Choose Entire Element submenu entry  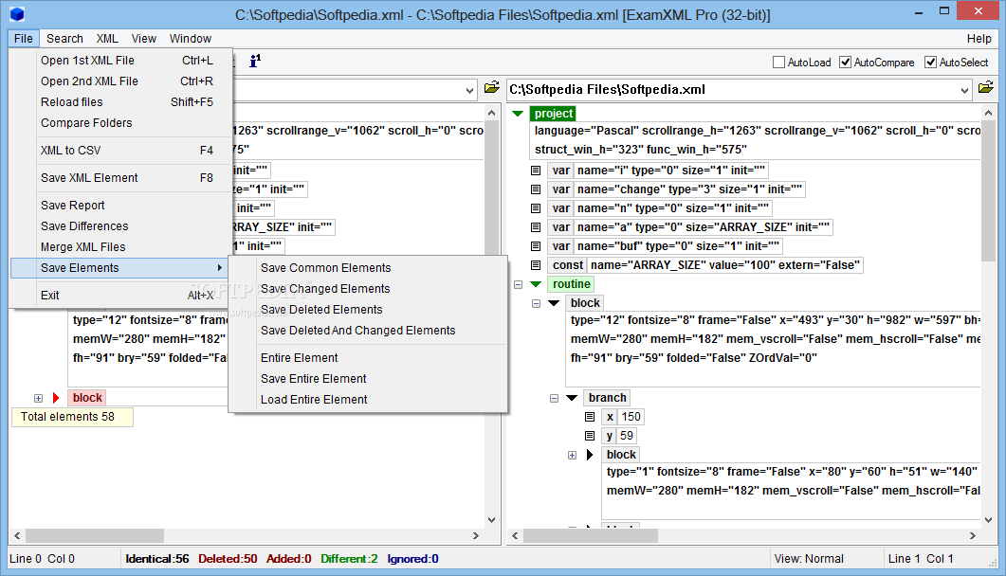(368, 358)
